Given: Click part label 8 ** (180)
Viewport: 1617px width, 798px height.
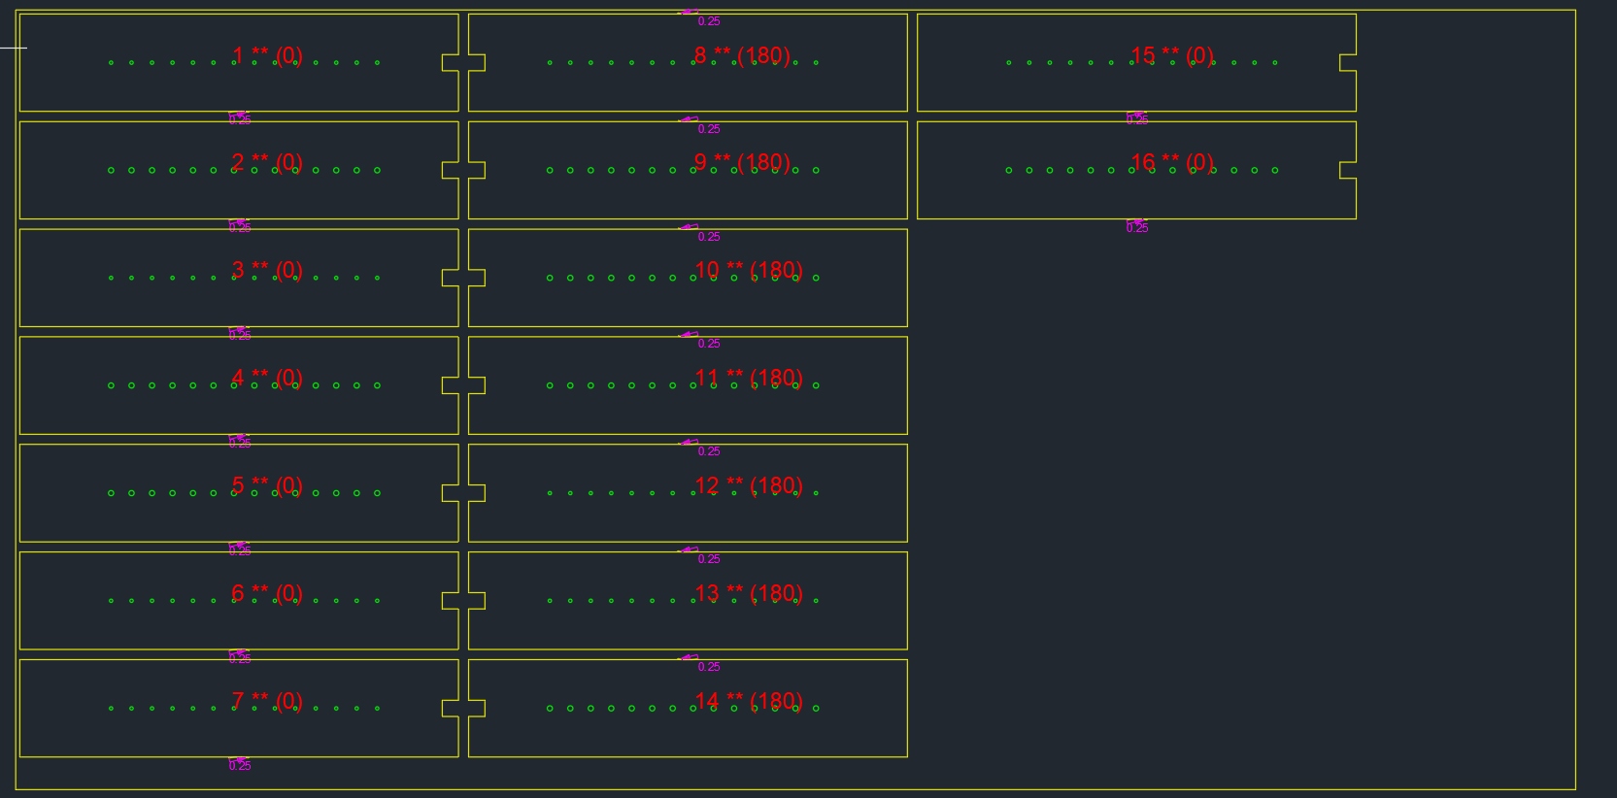Looking at the screenshot, I should (x=742, y=55).
